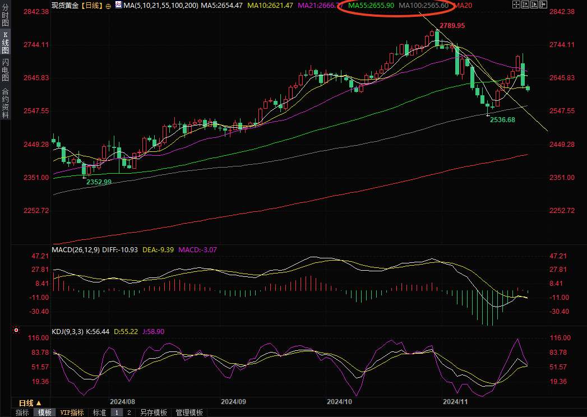587x417 pixels.
Task: Click the second chart tool icon at top right
Action: 524,4
